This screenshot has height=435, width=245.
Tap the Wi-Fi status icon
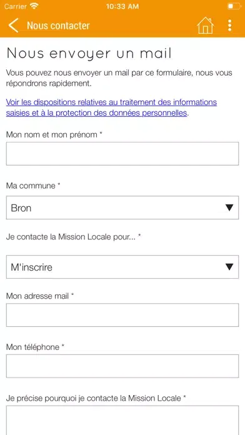pos(34,6)
